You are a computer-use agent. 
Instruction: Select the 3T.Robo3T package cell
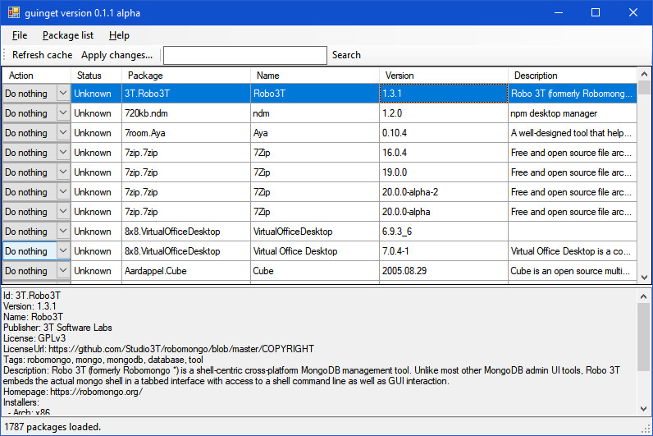(x=185, y=94)
